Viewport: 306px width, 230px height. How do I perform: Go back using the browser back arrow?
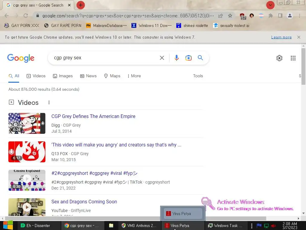click(7, 16)
